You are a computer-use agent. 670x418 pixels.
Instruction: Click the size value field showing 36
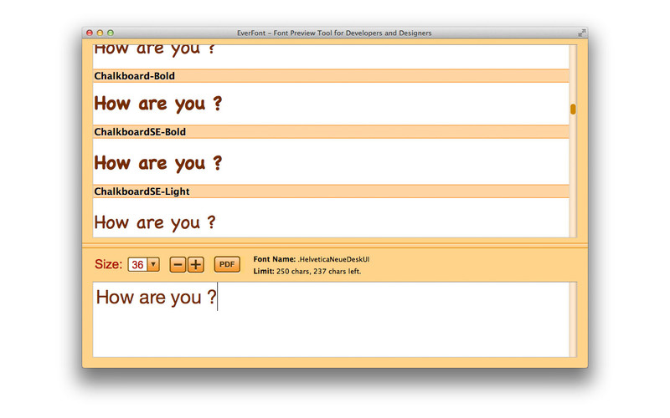click(x=137, y=264)
